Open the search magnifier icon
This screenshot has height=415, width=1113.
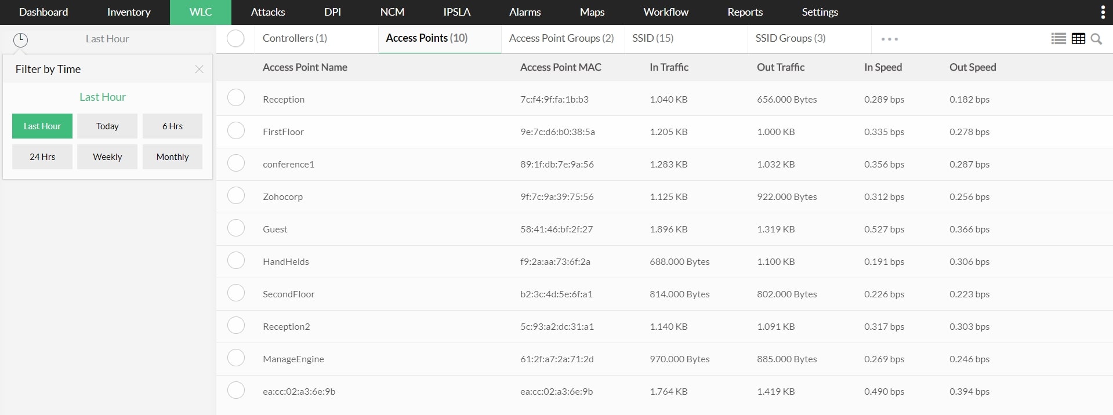[x=1096, y=39]
